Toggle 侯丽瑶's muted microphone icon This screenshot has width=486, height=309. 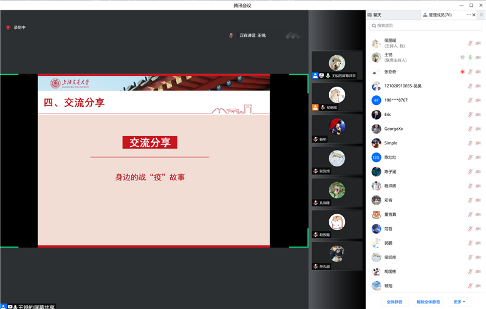coord(470,43)
